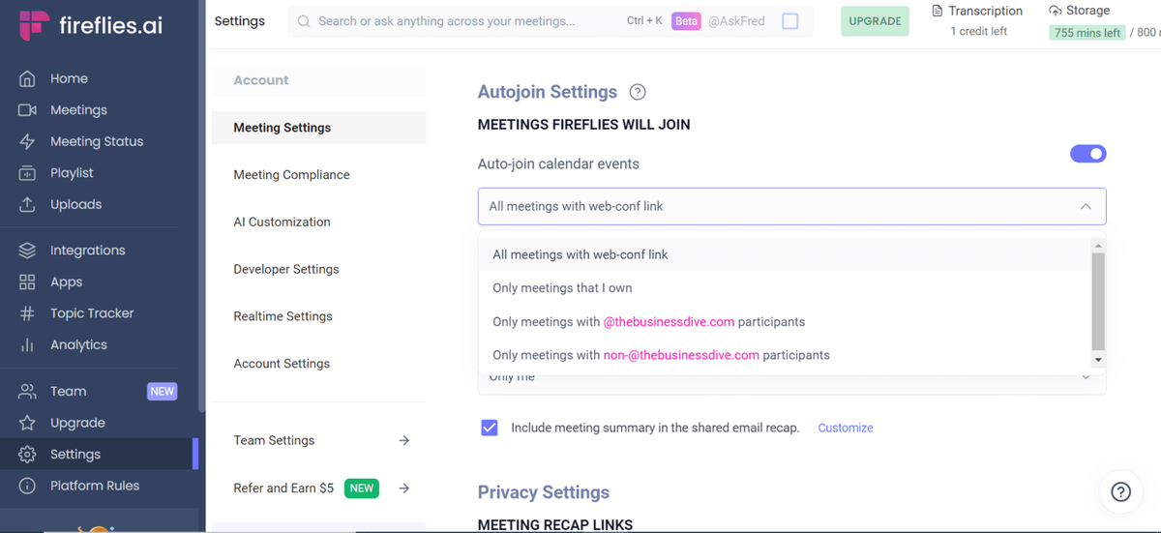This screenshot has width=1161, height=533.
Task: Click the Privacy Settings heading
Action: click(x=544, y=492)
